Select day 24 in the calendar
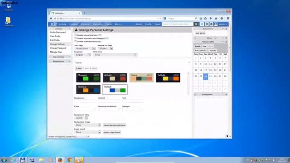This screenshot has height=163, width=290. click(205, 77)
